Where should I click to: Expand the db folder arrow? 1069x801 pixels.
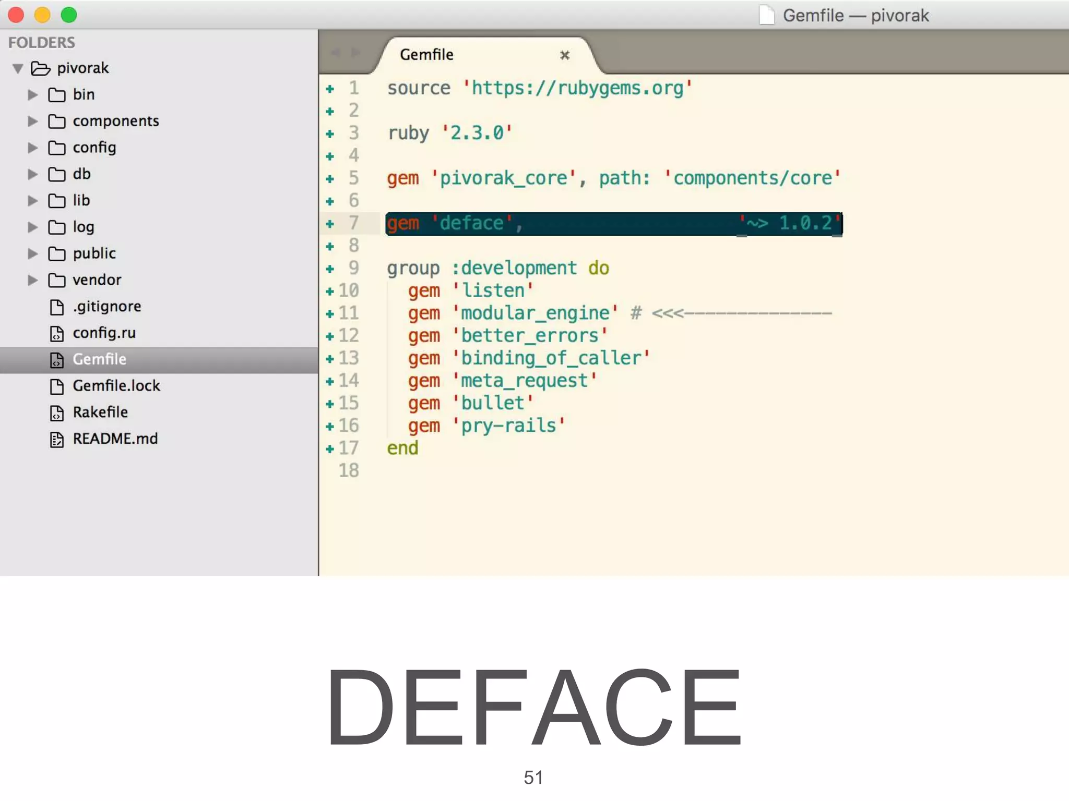pyautogui.click(x=32, y=174)
